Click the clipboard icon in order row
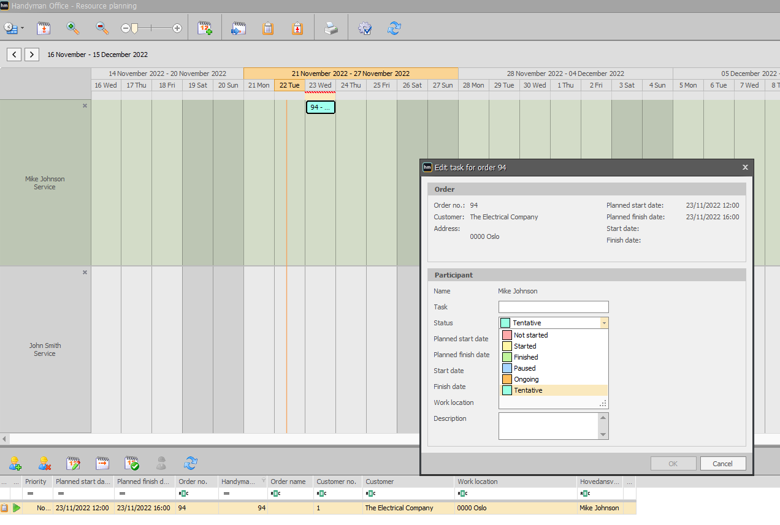Viewport: 780px width, 525px height. [5, 508]
